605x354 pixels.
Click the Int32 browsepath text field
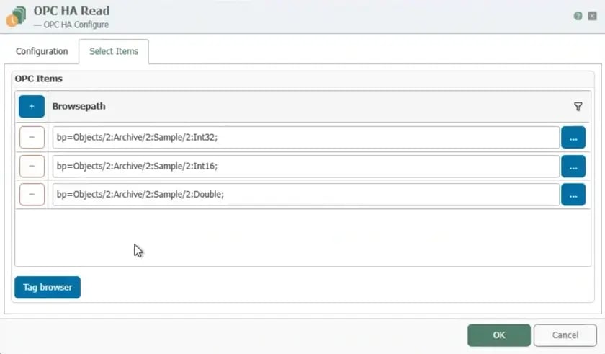click(x=305, y=138)
